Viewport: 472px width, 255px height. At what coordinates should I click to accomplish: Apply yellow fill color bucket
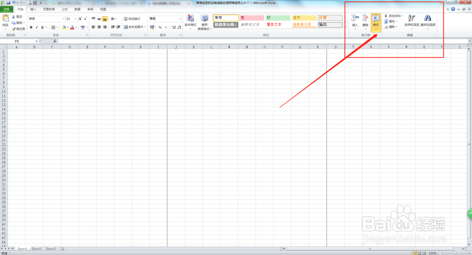pyautogui.click(x=64, y=27)
